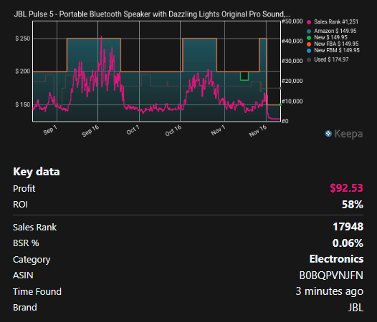Click the 17948 sales rank value
Screen dimensions: 377x322
(x=348, y=227)
